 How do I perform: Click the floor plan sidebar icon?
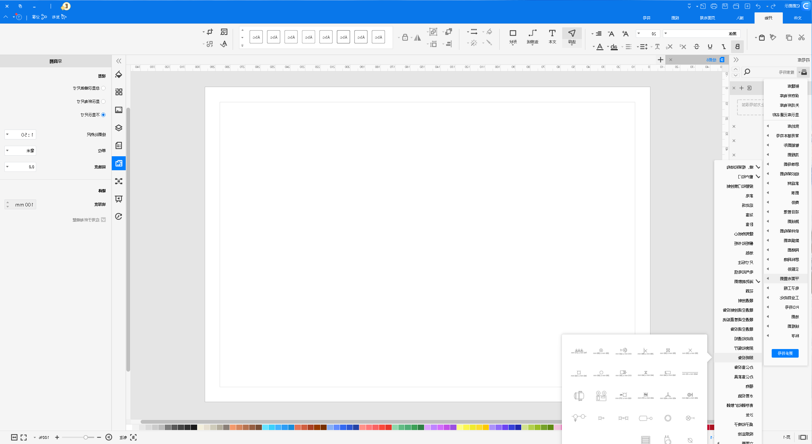[x=119, y=163]
